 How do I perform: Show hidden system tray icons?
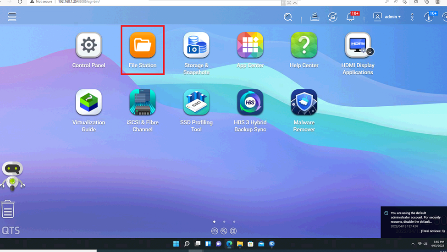[413, 244]
